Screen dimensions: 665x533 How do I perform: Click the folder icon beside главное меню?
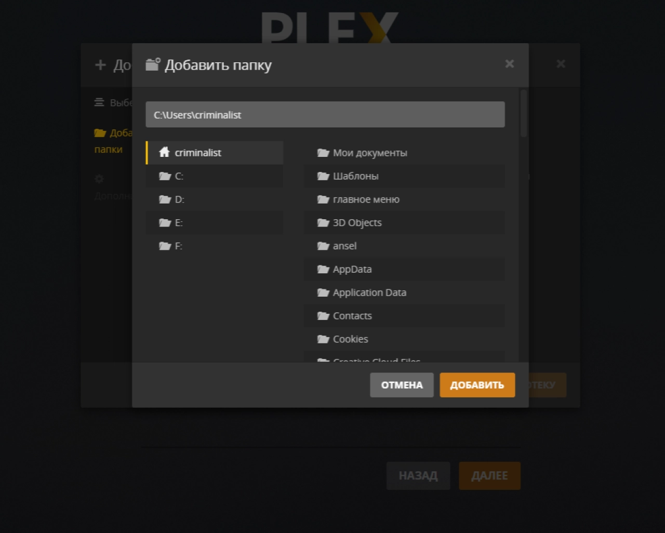[x=323, y=199]
